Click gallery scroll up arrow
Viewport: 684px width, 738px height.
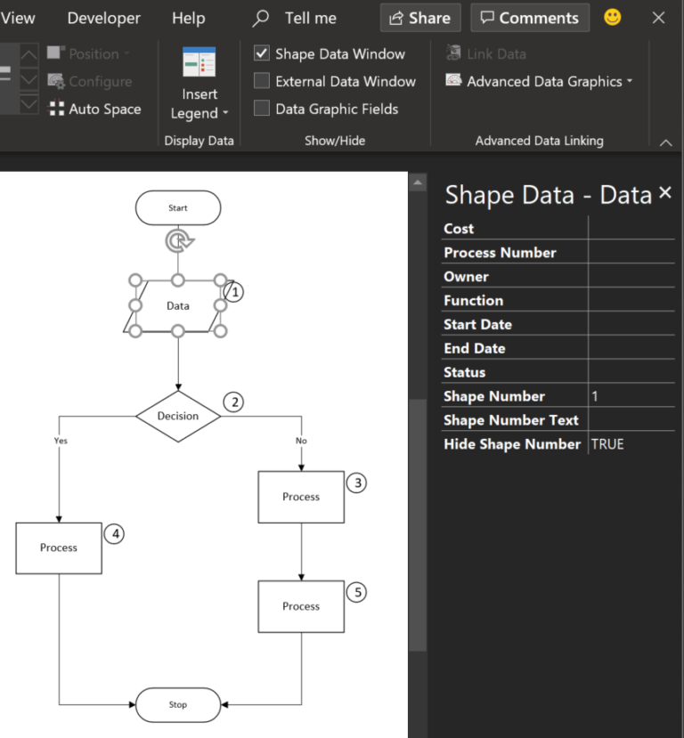pos(28,54)
